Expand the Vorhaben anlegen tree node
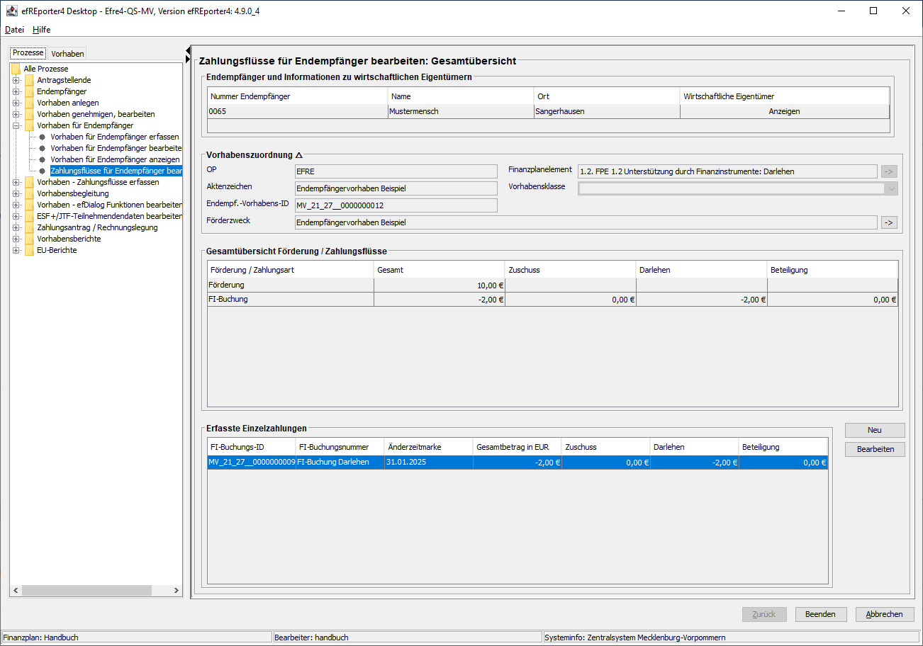Image resolution: width=923 pixels, height=646 pixels. coord(16,103)
